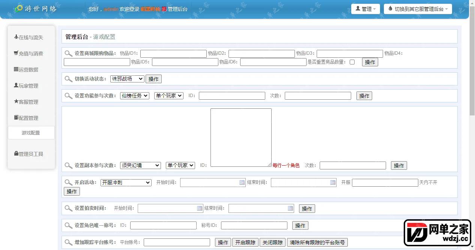This screenshot has width=475, height=250.
Task: Open the 切换活动状态 dropdown showing 诛邪战场
Action: click(x=127, y=79)
